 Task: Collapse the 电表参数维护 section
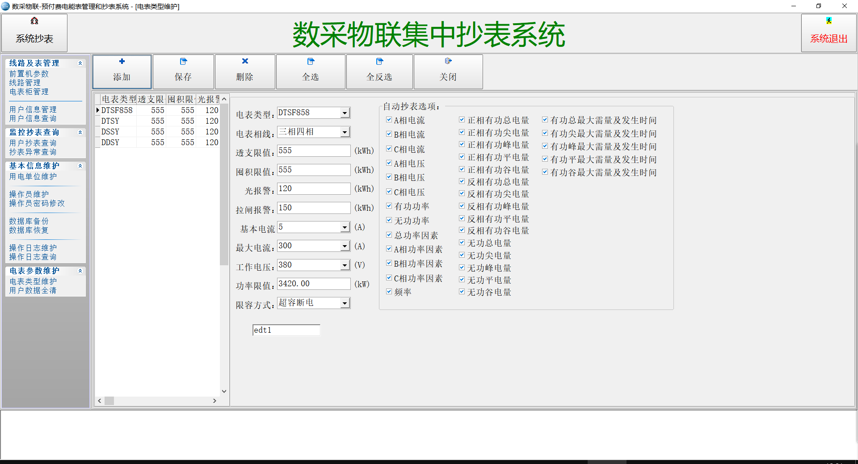(x=80, y=271)
